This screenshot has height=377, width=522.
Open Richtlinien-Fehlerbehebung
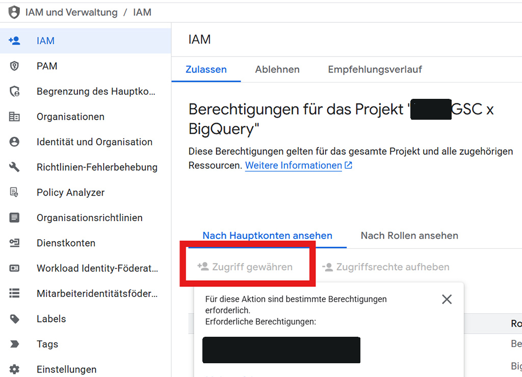click(86, 167)
